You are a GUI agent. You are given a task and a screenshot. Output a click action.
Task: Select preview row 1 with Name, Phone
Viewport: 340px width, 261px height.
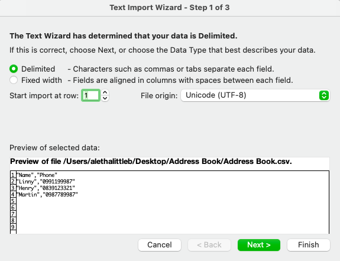click(37, 175)
